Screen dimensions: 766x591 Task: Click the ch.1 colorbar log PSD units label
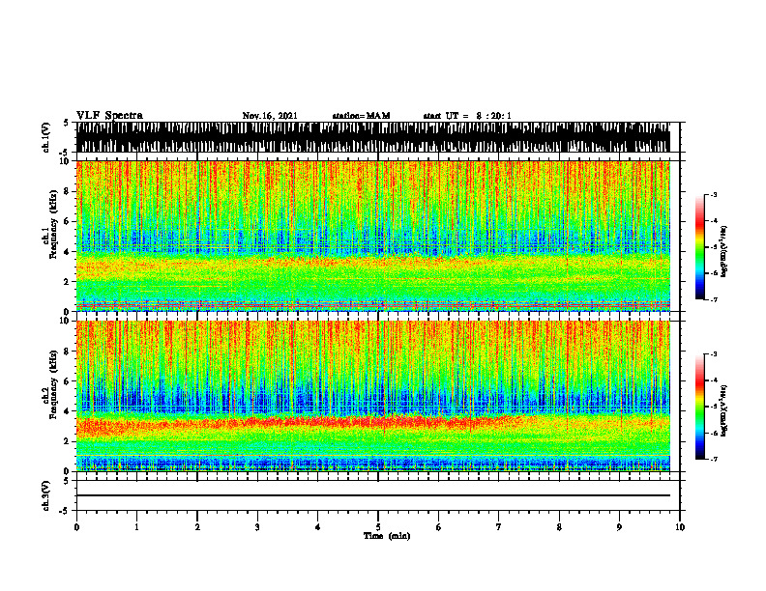[x=724, y=252]
